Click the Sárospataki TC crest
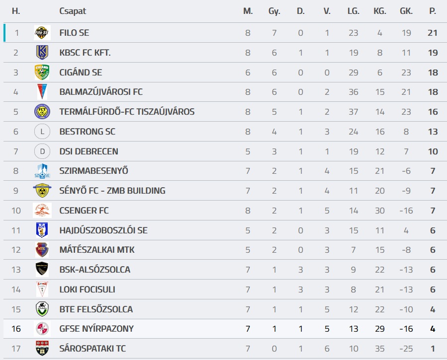The image size is (447, 360). [x=42, y=349]
